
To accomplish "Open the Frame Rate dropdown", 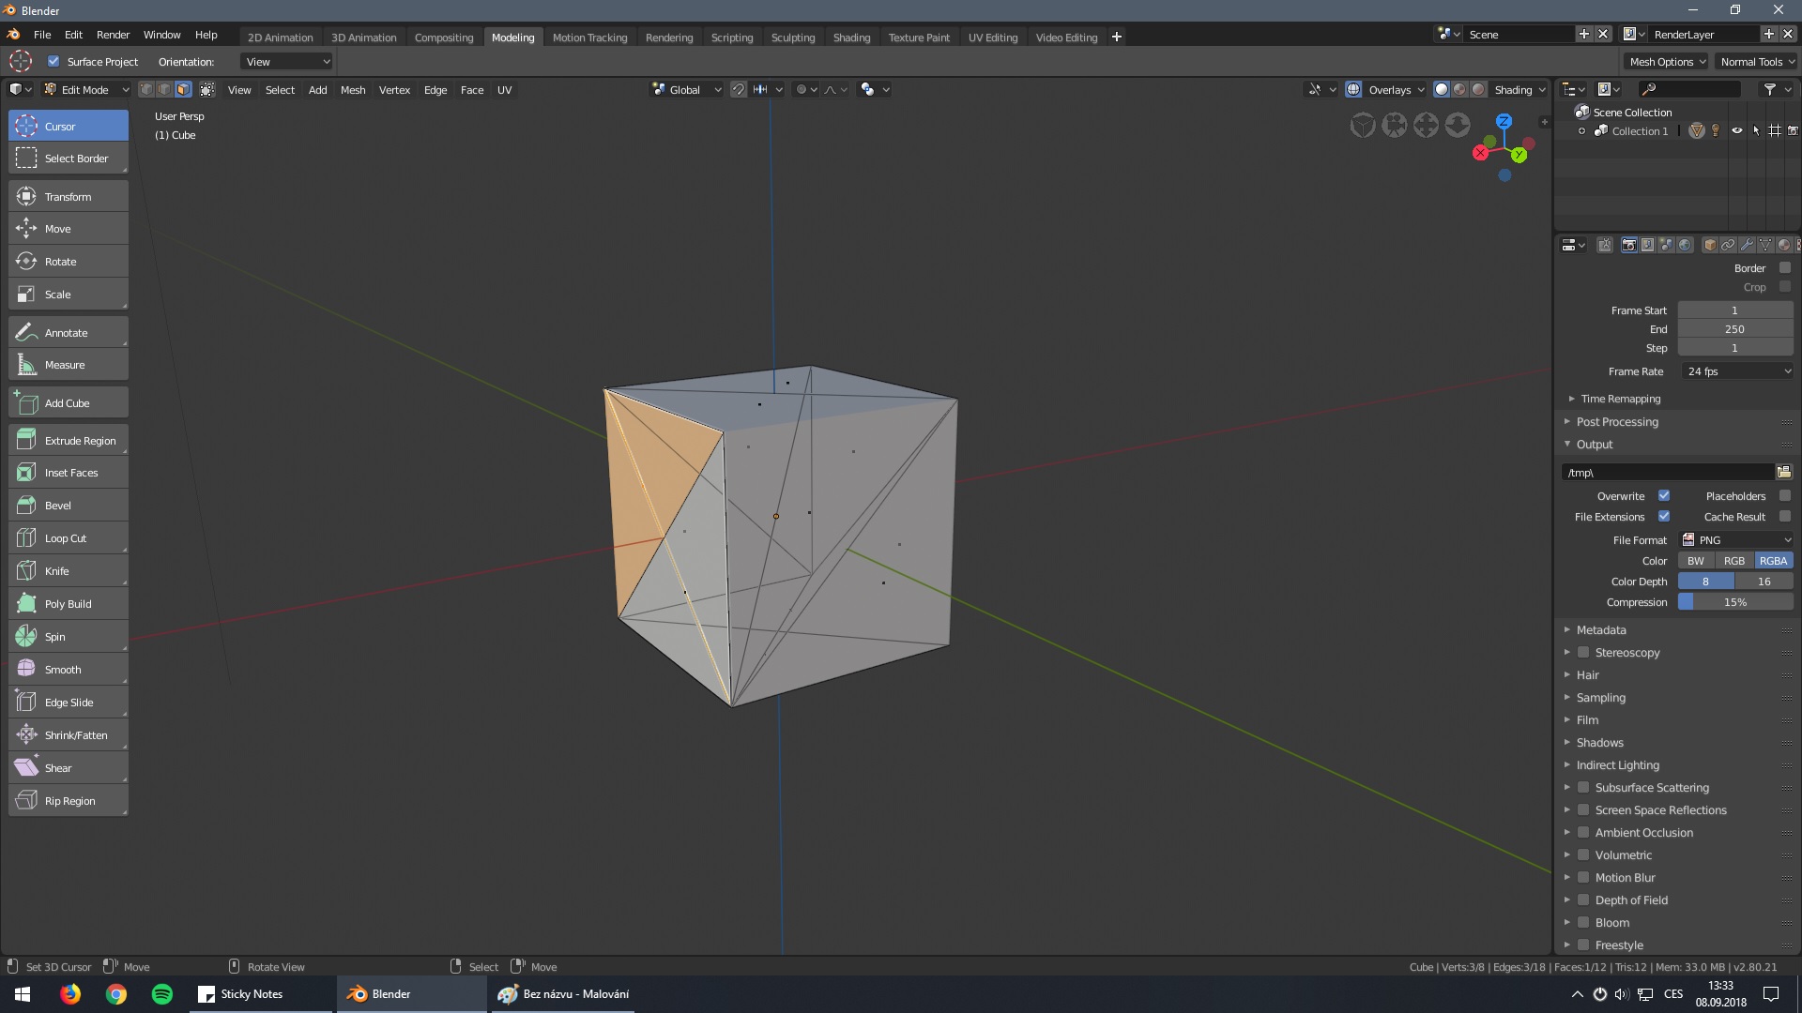I will pos(1736,371).
